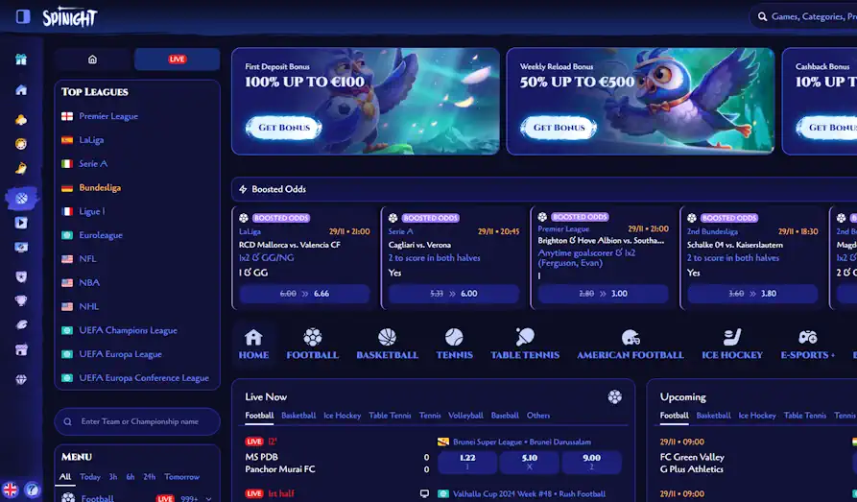Image resolution: width=857 pixels, height=502 pixels.
Task: Open the American Football helmet icon
Action: pos(631,344)
